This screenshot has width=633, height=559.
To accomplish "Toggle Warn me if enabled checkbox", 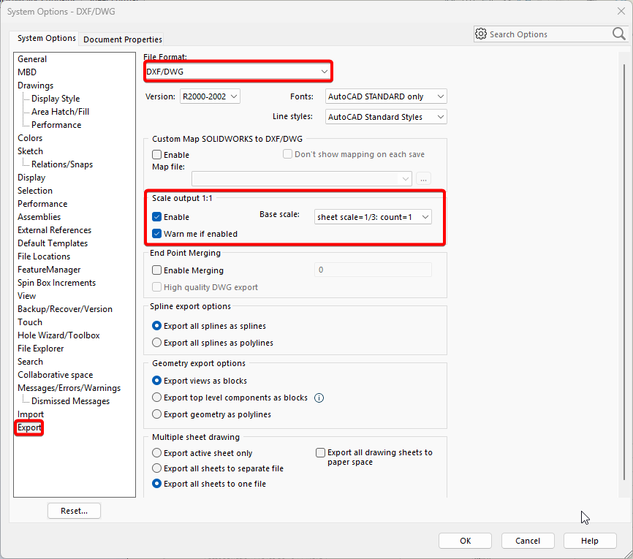I will click(x=156, y=234).
